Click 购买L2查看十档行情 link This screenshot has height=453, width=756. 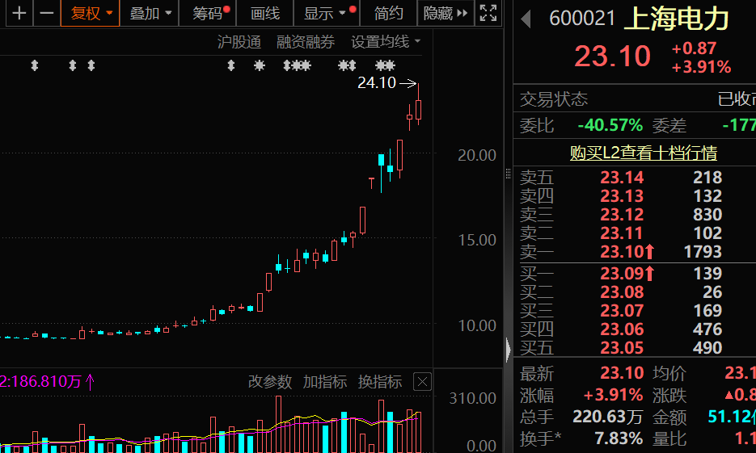(x=643, y=153)
